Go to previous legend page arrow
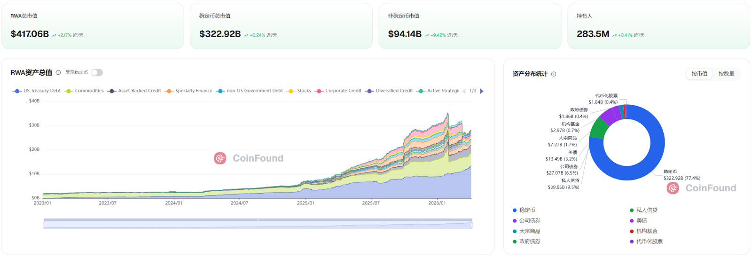The image size is (752, 257). pos(464,91)
